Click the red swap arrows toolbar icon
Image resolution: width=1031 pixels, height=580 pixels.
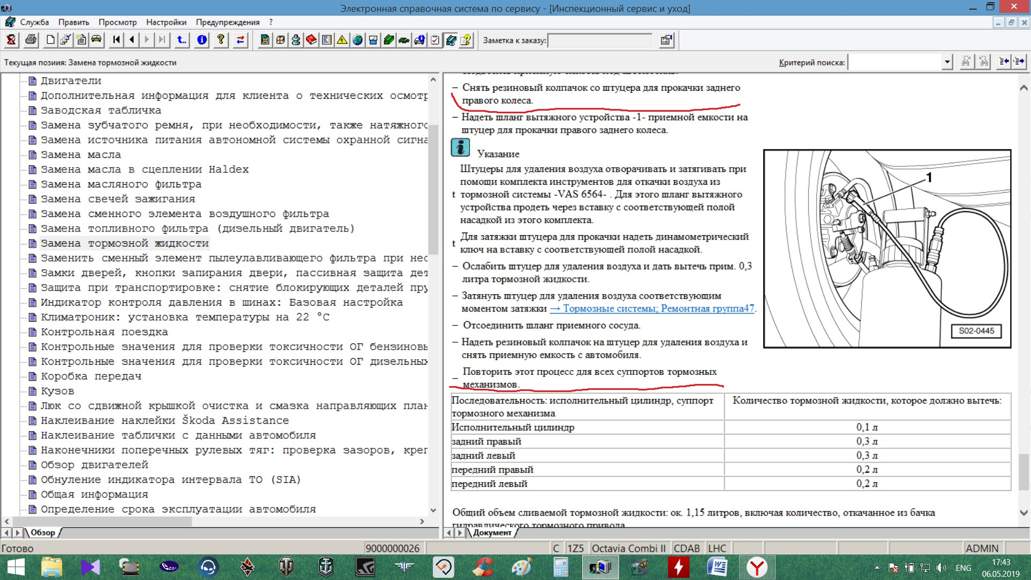(240, 40)
